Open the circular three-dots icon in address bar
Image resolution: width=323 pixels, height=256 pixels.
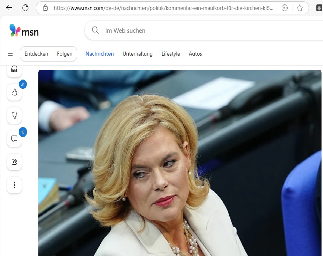tap(285, 8)
